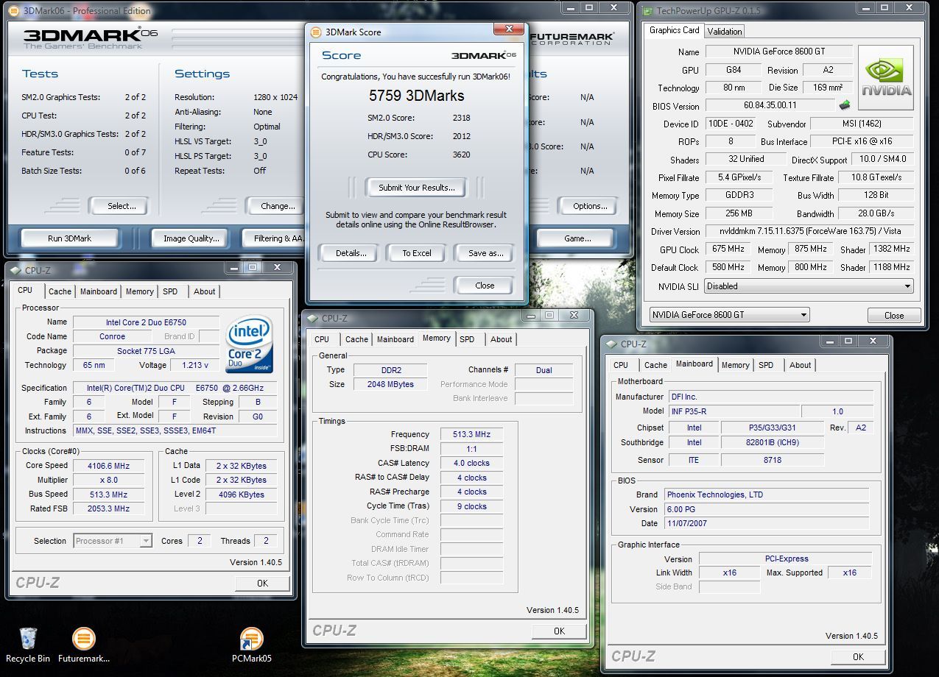Click the HDR/SM3.0 Score value 2012
Viewport: 939px width, 677px height.
click(462, 136)
